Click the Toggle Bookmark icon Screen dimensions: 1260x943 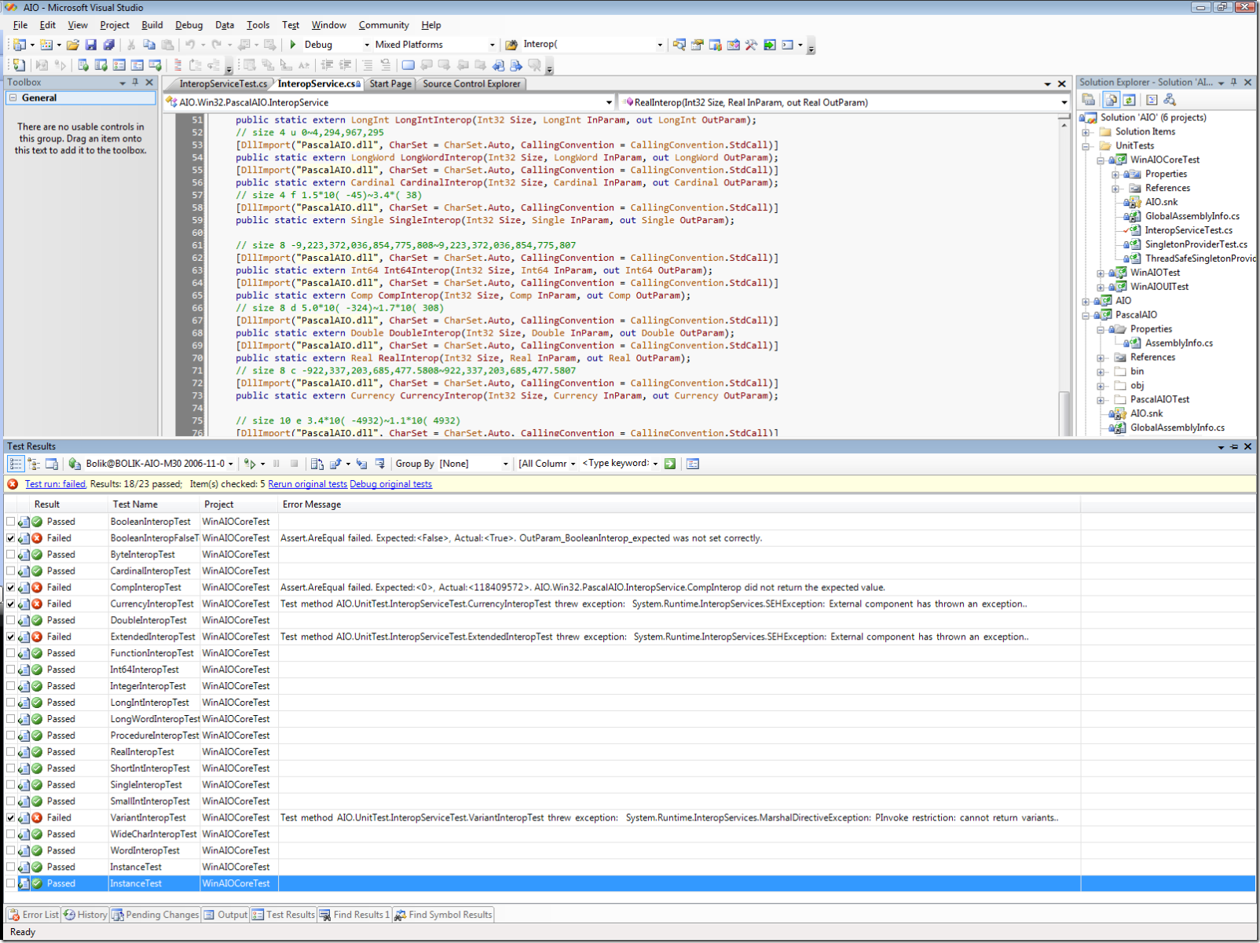(x=408, y=65)
